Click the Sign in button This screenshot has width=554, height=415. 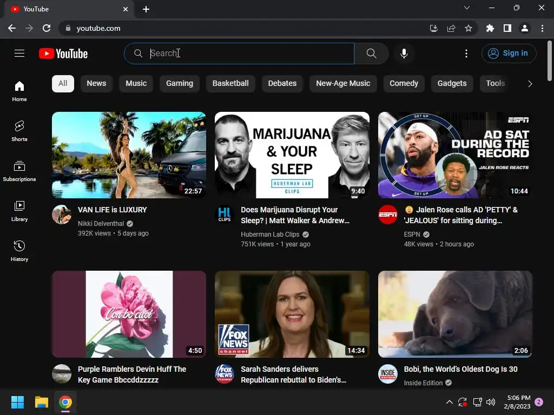(509, 53)
